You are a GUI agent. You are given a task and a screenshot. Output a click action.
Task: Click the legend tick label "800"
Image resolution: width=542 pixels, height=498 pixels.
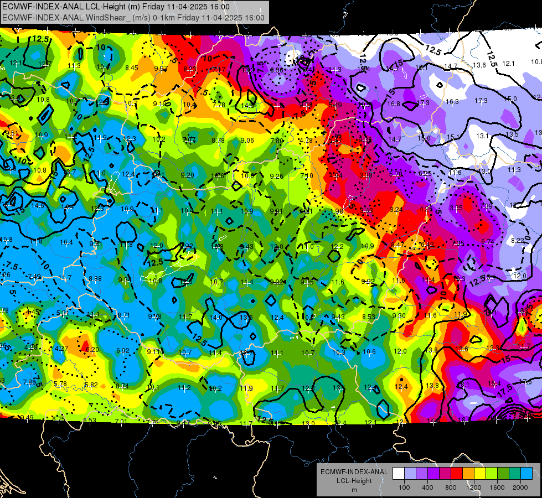pyautogui.click(x=451, y=487)
